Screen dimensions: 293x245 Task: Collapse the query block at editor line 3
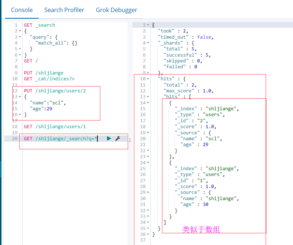pos(20,37)
